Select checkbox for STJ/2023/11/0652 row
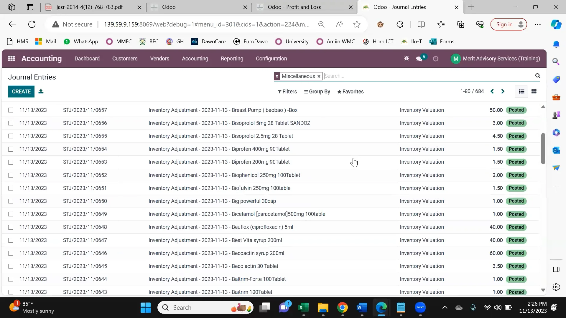Screen dimensions: 566x318 [x=11, y=175]
